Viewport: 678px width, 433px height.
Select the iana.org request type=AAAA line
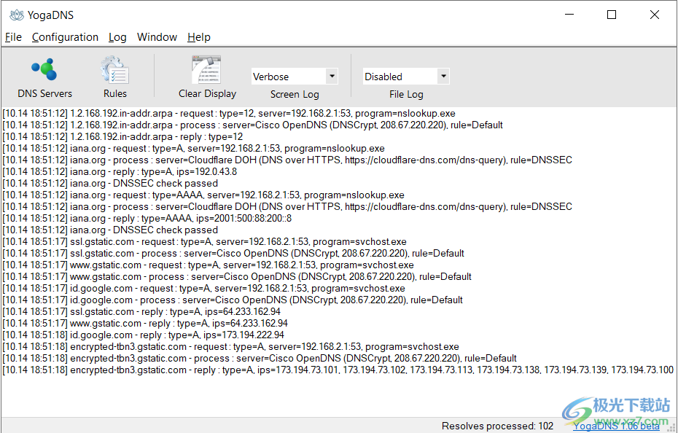[x=203, y=195]
